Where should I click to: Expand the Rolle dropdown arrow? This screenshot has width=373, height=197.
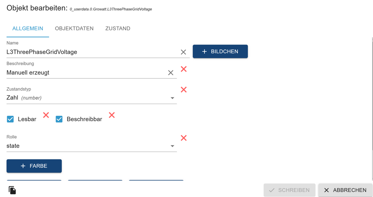click(173, 146)
